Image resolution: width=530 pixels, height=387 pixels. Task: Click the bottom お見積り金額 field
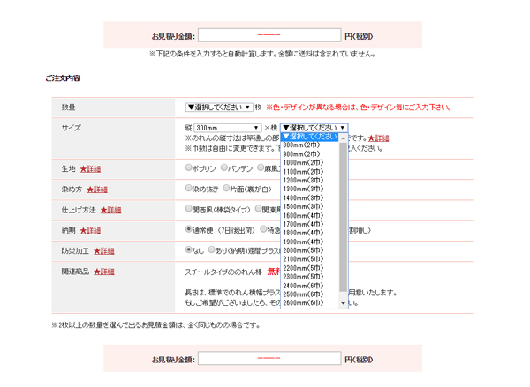click(x=269, y=358)
